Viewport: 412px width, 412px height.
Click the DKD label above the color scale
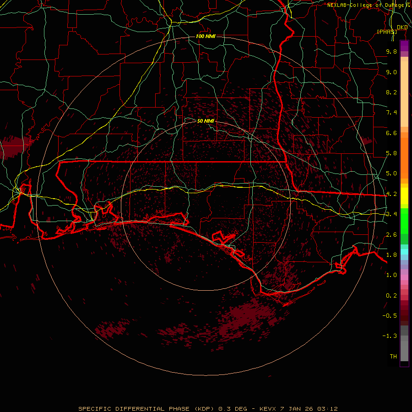tap(402, 27)
